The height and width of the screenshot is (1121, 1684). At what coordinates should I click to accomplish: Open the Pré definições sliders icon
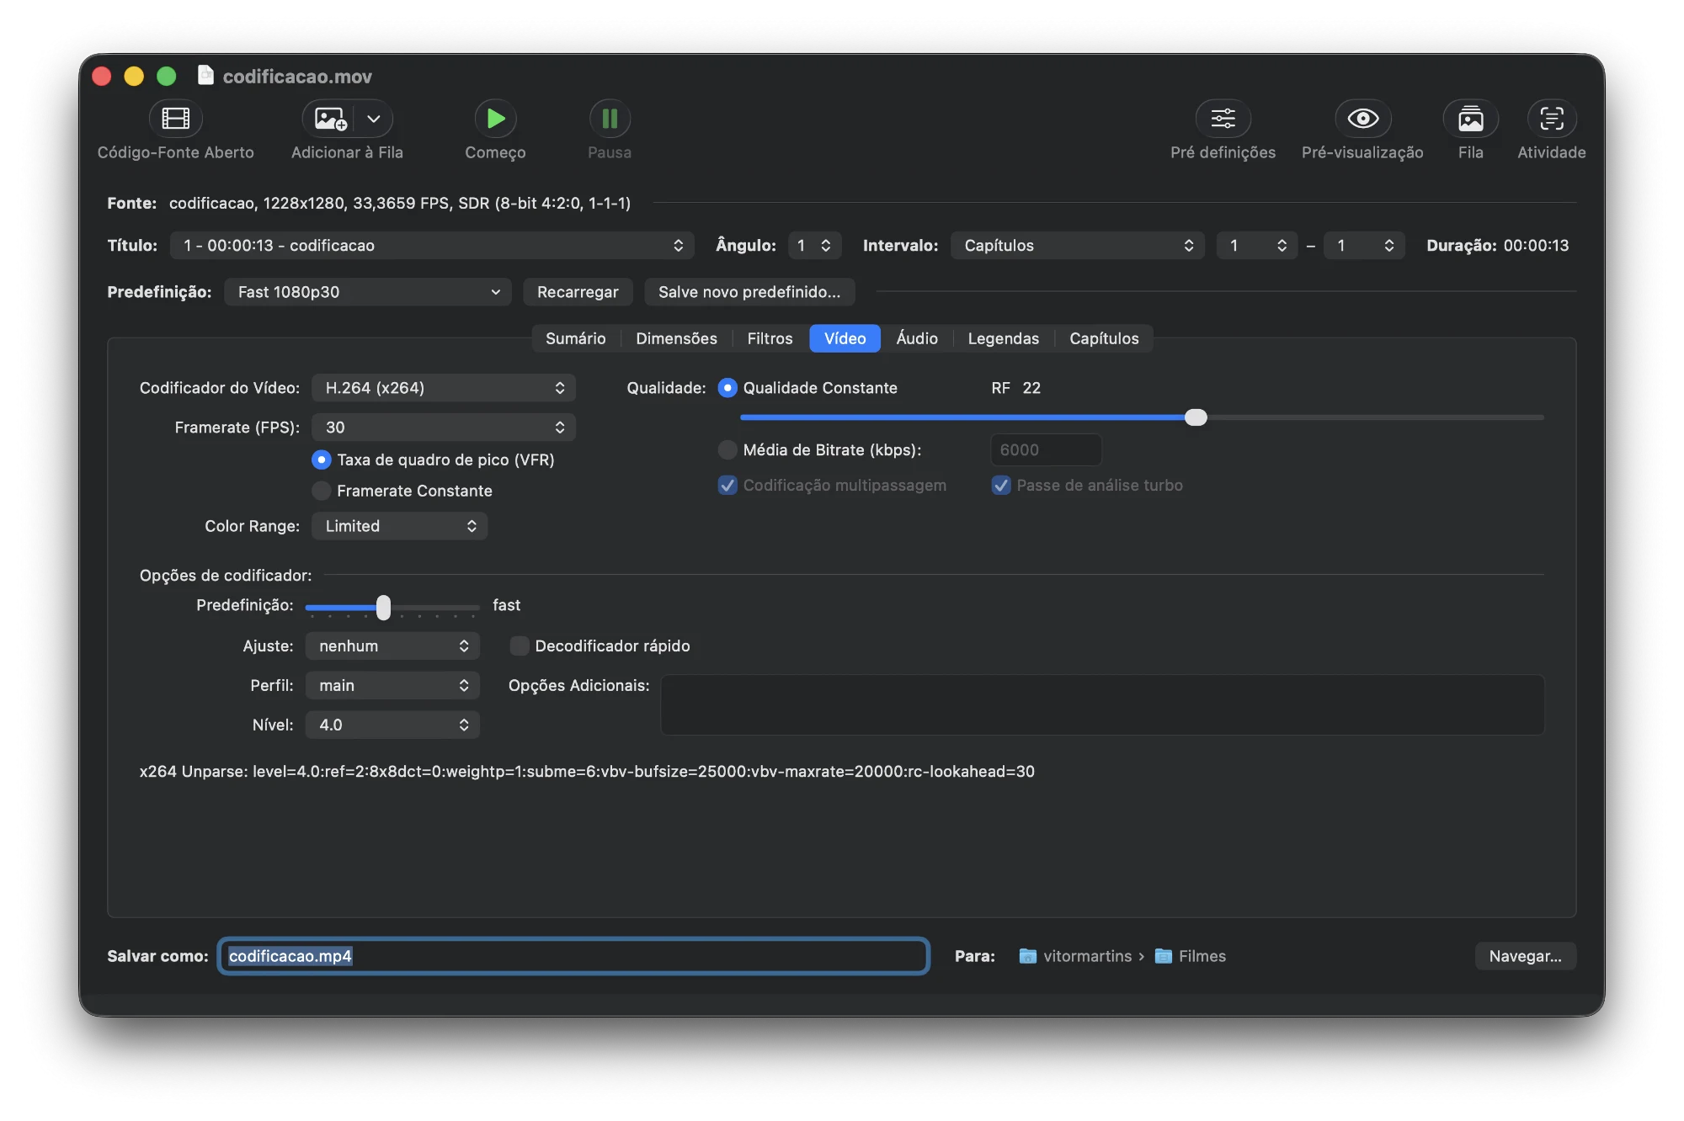coord(1223,119)
